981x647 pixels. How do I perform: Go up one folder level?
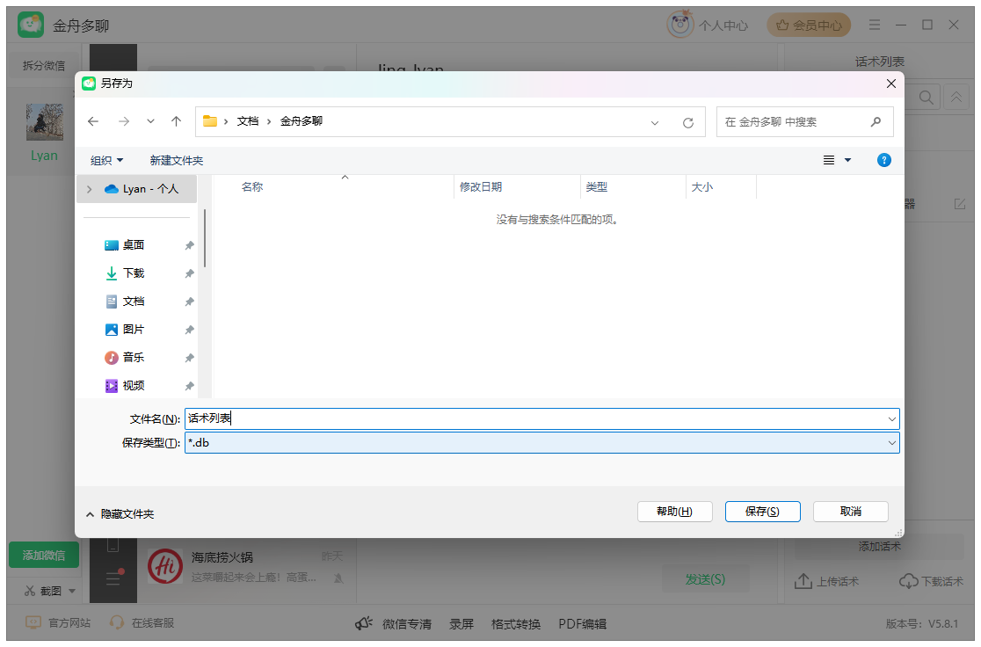pos(177,121)
